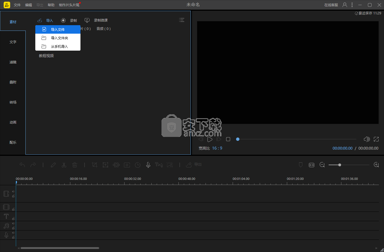This screenshot has width=384, height=252.
Task: Click the freeze frame tool icon
Action: [127, 165]
